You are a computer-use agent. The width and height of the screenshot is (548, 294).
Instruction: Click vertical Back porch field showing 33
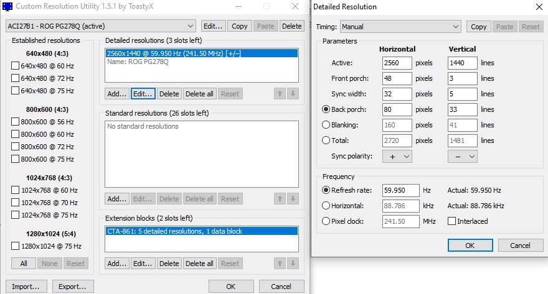click(462, 109)
